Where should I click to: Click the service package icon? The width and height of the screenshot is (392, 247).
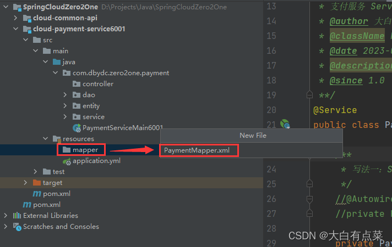coord(77,117)
